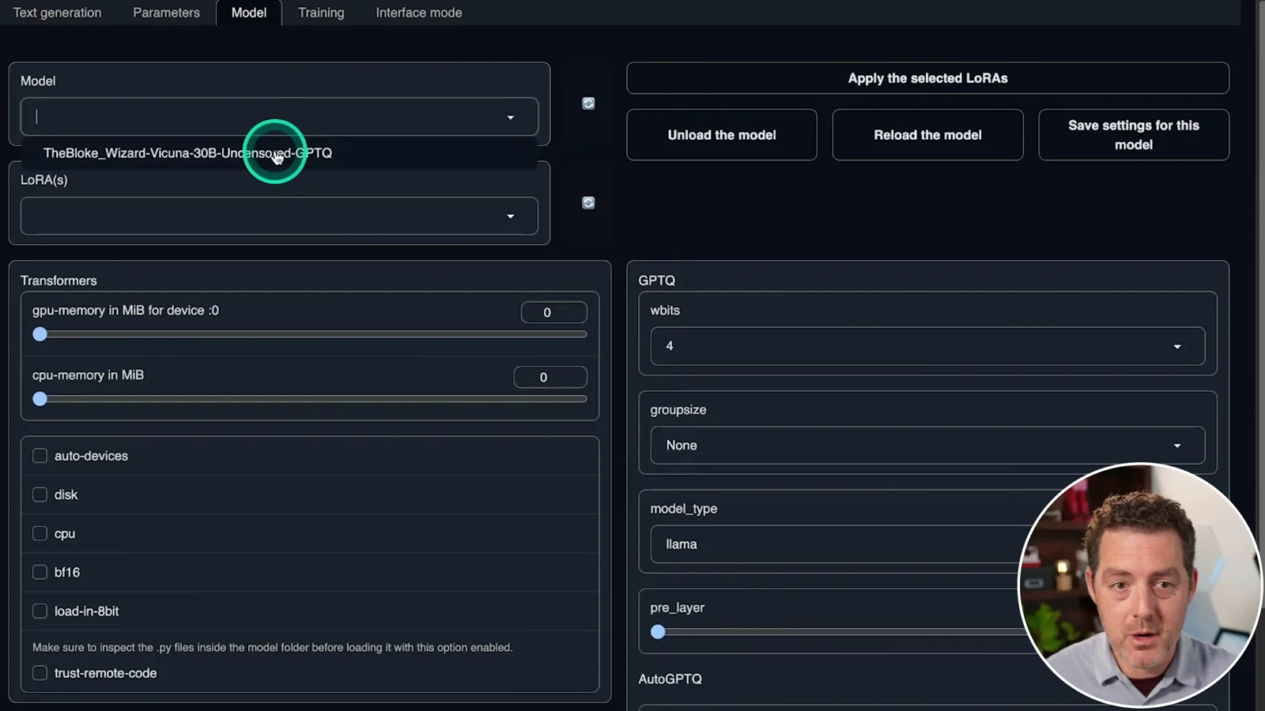
Task: Open the Interface mode tab
Action: point(419,13)
